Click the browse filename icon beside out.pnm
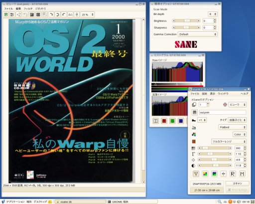The image size is (255, 204). click(x=195, y=112)
